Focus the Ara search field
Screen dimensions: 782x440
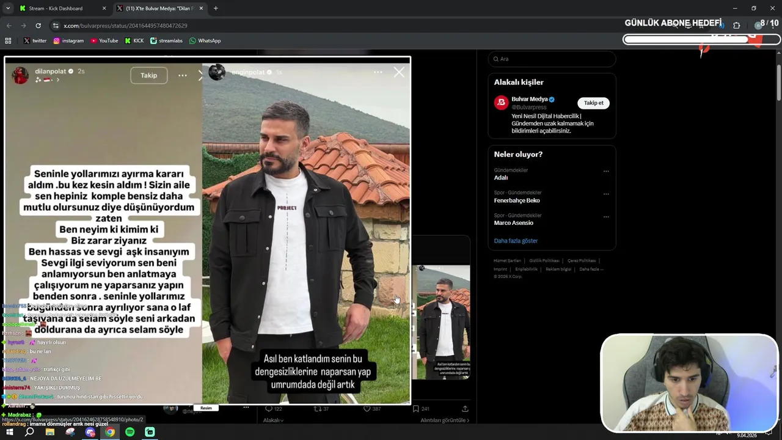coord(552,59)
